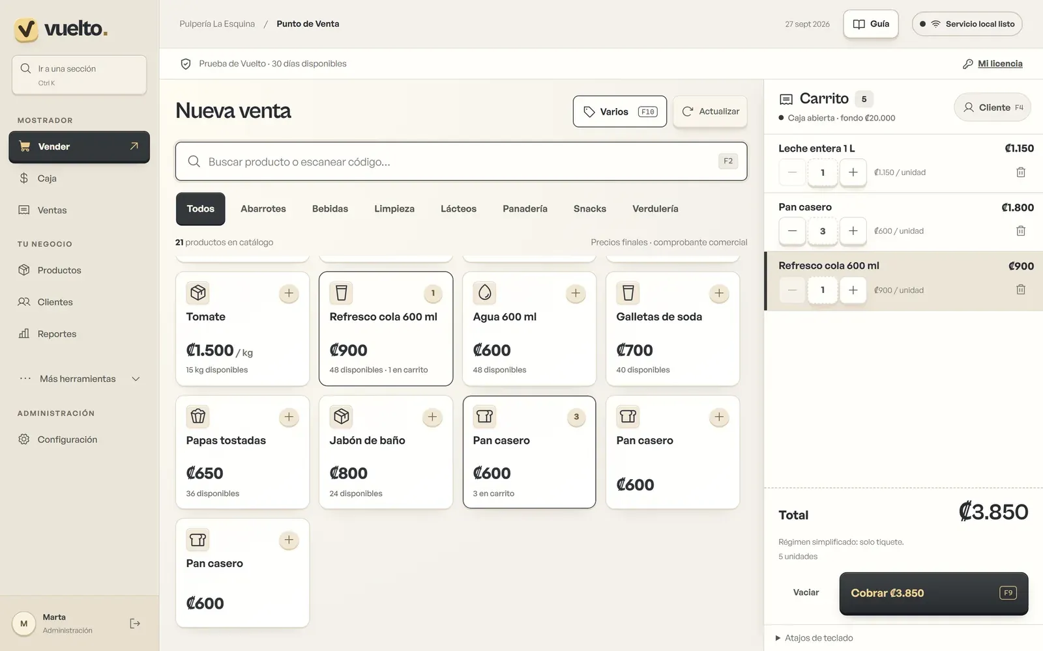Open the Caja section
This screenshot has height=651, width=1043.
coord(80,178)
